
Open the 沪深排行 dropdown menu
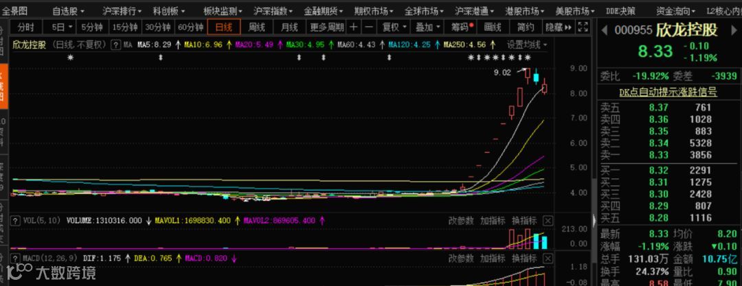pyautogui.click(x=121, y=10)
